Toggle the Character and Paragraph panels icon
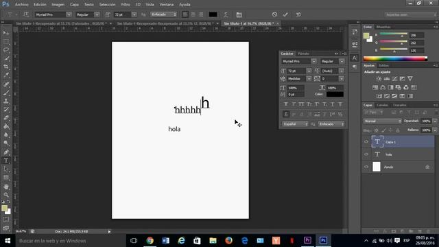The height and width of the screenshot is (247, 439). click(x=239, y=14)
